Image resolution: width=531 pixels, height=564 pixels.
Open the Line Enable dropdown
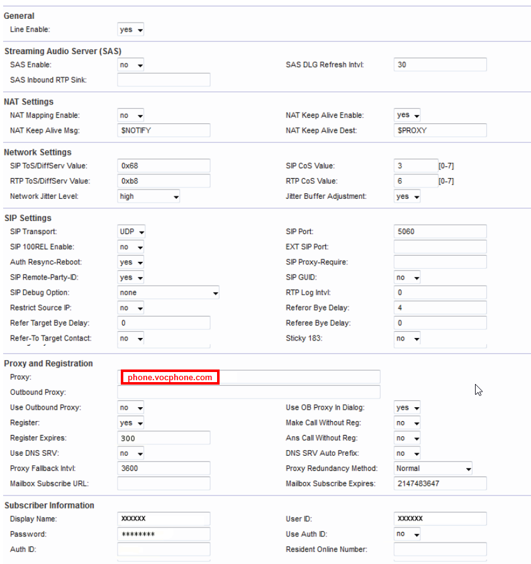(131, 30)
